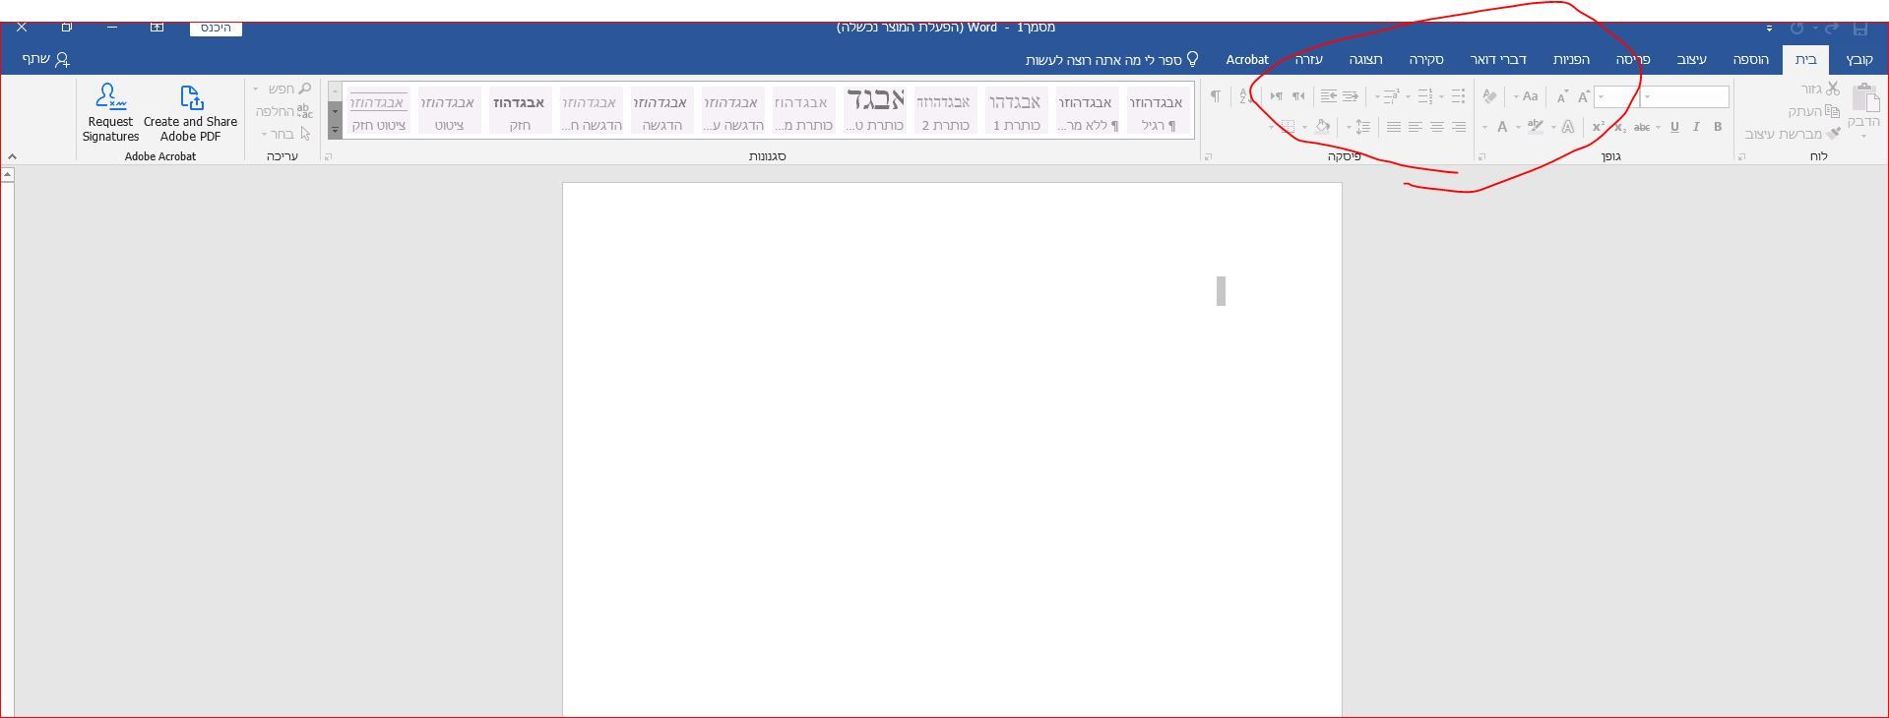Open line and paragraph spacing
1889x718 pixels.
pos(1362,127)
